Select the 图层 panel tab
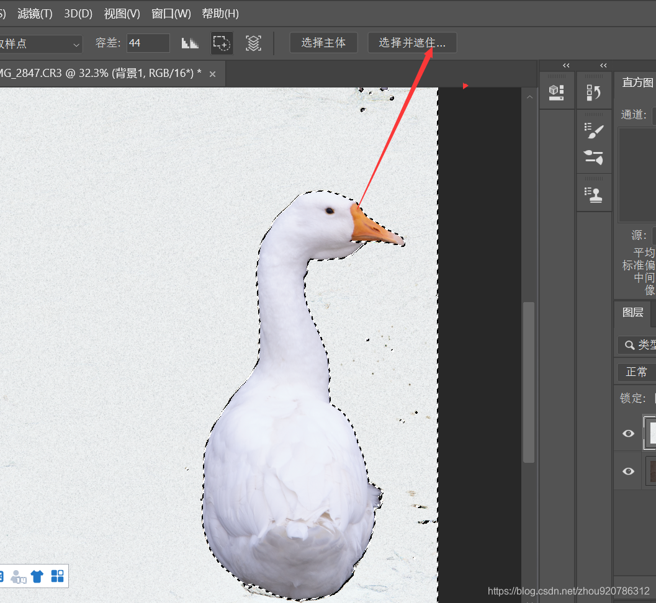The height and width of the screenshot is (603, 656). click(632, 313)
